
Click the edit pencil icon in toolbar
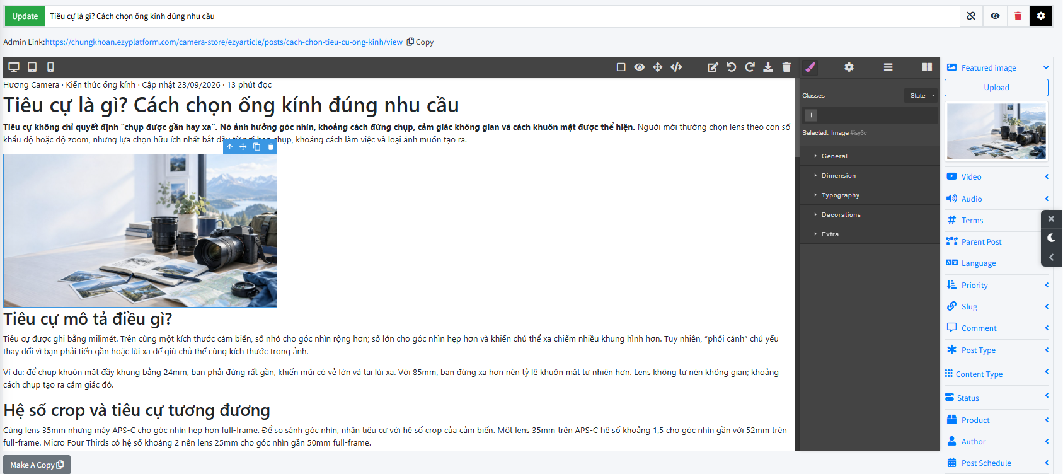713,67
